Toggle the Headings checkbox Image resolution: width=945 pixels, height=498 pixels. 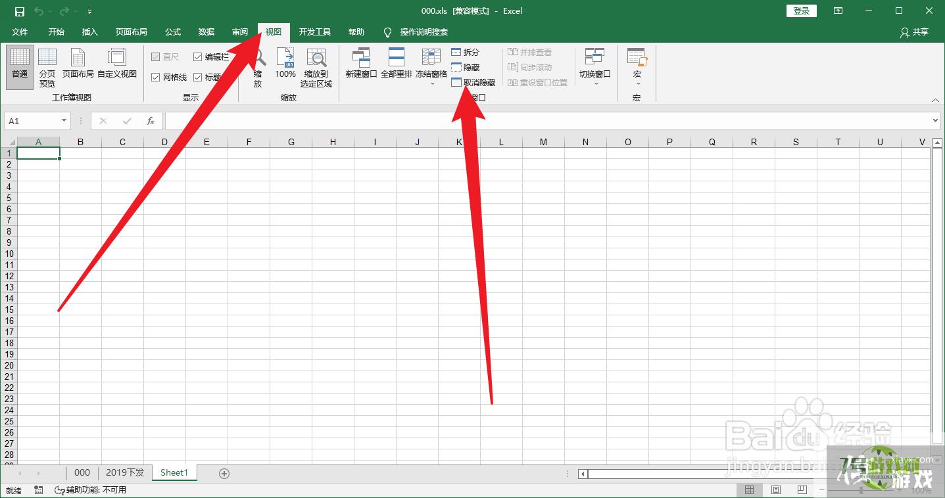(x=207, y=78)
